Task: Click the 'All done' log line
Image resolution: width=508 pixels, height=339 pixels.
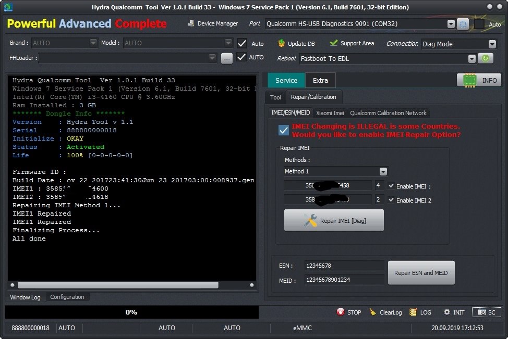Action: click(x=29, y=238)
